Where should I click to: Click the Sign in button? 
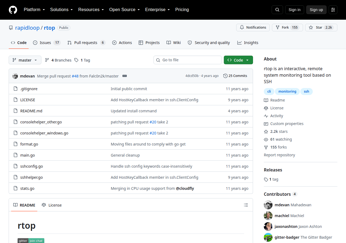point(295,10)
